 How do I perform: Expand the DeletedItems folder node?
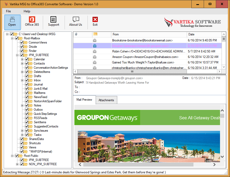pyautogui.click(x=22, y=72)
